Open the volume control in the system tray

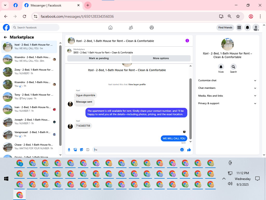230,184
